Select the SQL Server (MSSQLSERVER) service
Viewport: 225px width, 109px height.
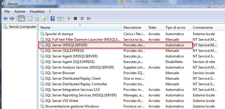[x=128, y=45]
